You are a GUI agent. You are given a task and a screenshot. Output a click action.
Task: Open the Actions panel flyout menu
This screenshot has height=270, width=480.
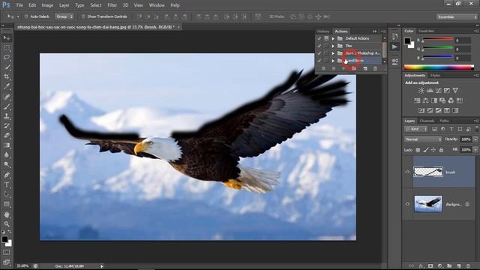pos(384,31)
